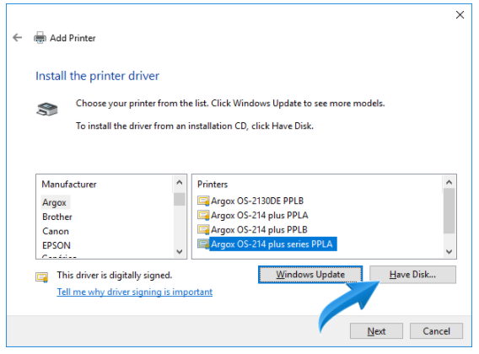The height and width of the screenshot is (354, 479).
Task: Click the large printer image near the instructions
Action: click(46, 109)
